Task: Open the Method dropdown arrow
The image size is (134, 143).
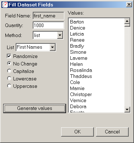Action: coord(60,35)
